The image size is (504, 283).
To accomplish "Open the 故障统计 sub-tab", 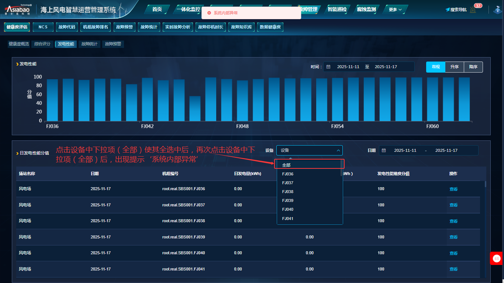I will [x=89, y=44].
